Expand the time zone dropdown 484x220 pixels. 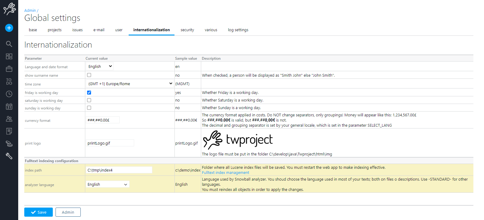130,84
